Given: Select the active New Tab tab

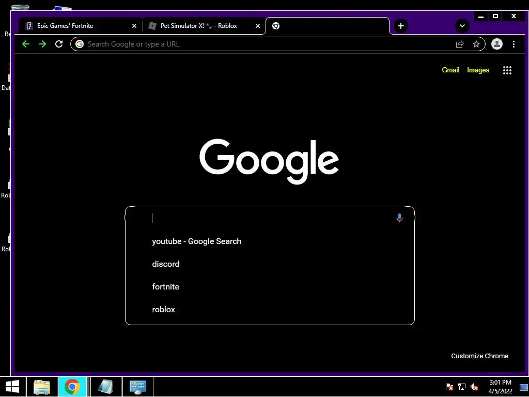Looking at the screenshot, I should pyautogui.click(x=327, y=26).
